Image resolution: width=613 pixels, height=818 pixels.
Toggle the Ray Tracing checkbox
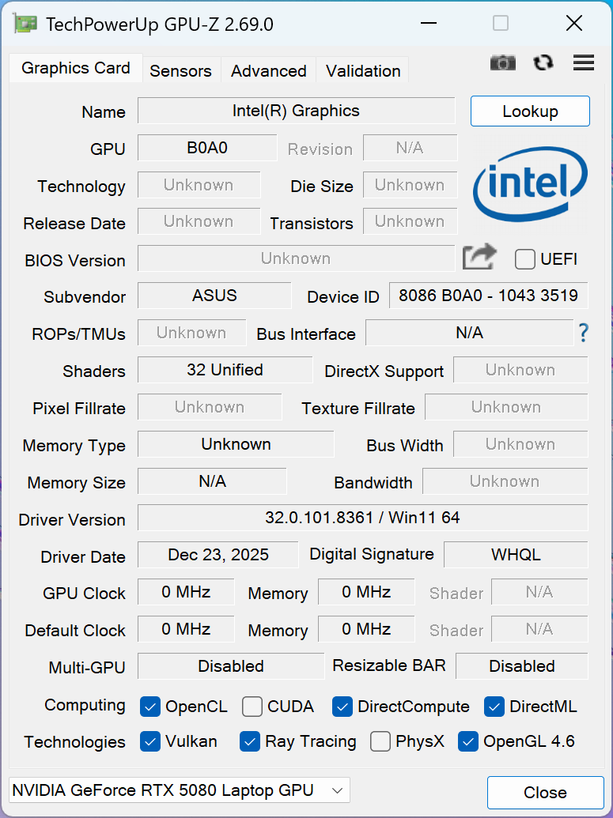tap(250, 742)
